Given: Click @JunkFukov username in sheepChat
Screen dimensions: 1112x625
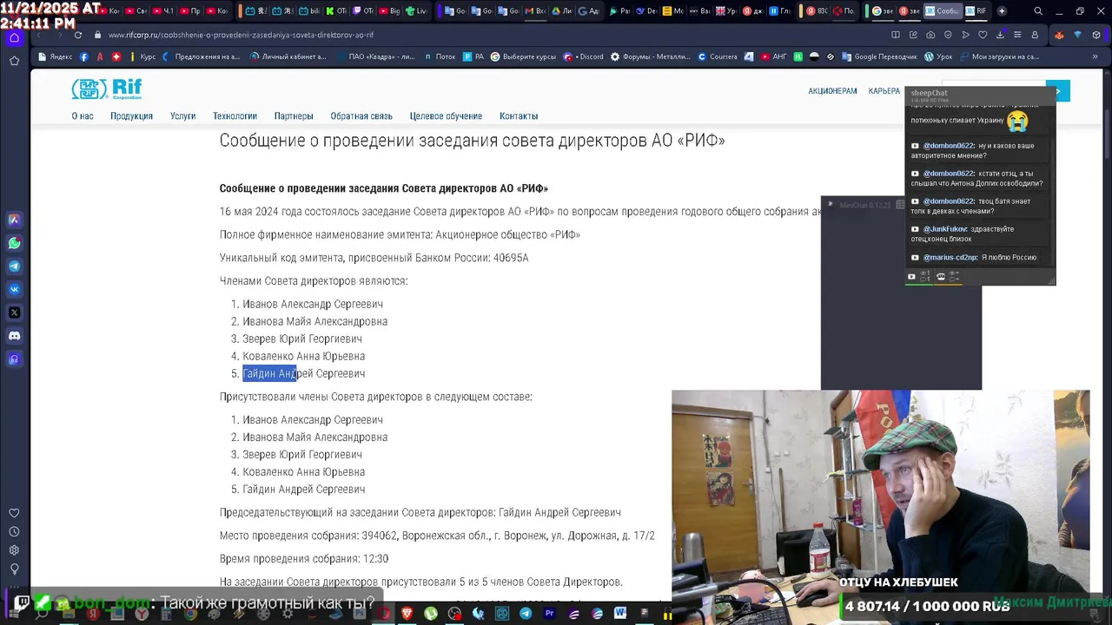Looking at the screenshot, I should (x=945, y=229).
